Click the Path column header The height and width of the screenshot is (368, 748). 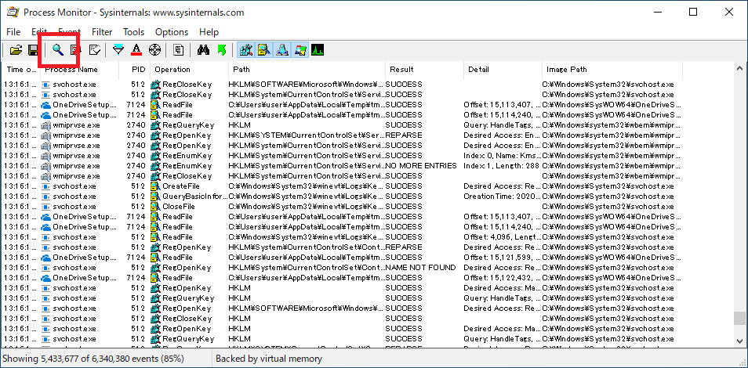click(307, 70)
